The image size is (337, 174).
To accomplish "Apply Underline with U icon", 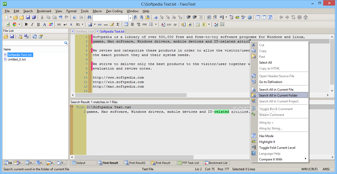I will click(38, 24).
